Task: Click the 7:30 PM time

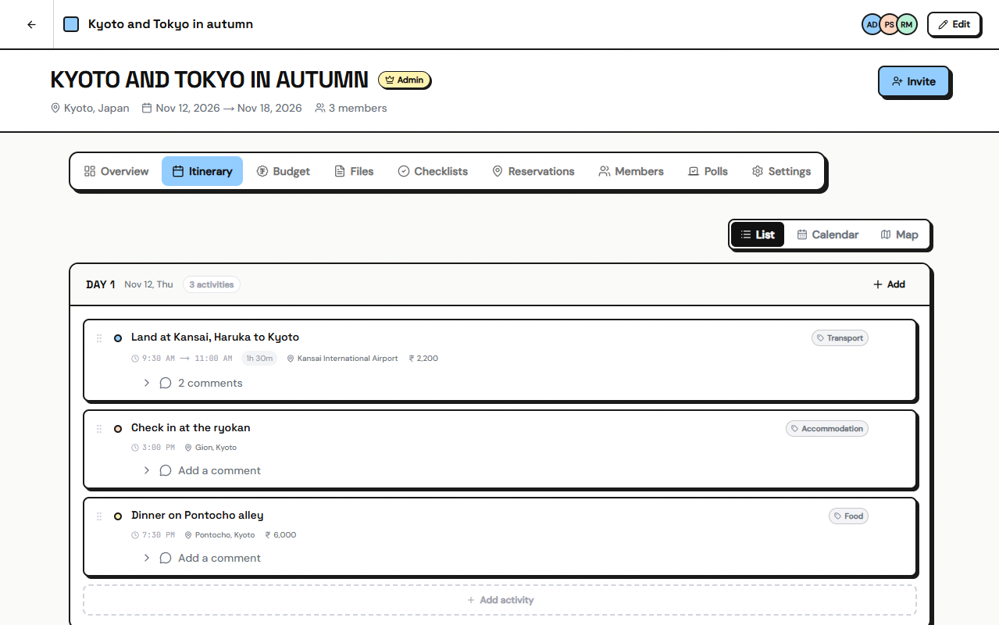Action: click(153, 535)
